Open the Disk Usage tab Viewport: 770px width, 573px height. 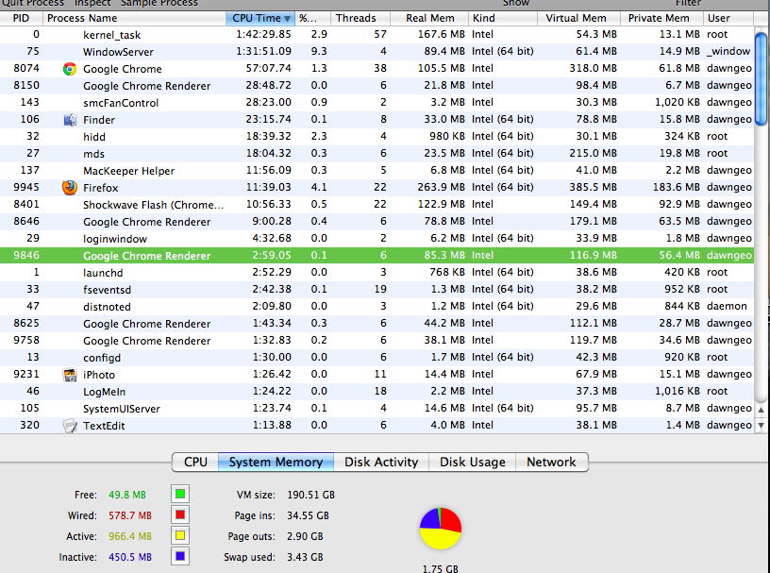[x=473, y=462]
